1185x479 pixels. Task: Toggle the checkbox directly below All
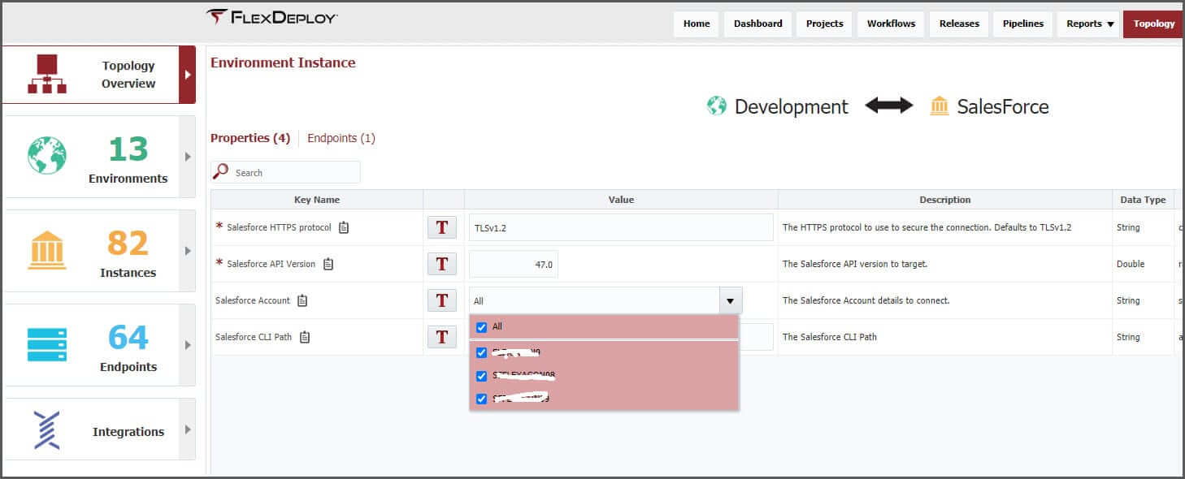[x=481, y=352]
